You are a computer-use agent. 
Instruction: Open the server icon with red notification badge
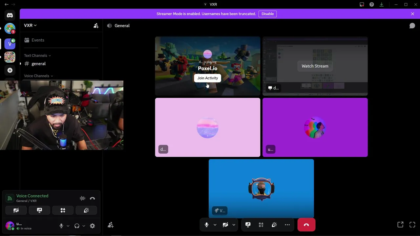tap(10, 29)
